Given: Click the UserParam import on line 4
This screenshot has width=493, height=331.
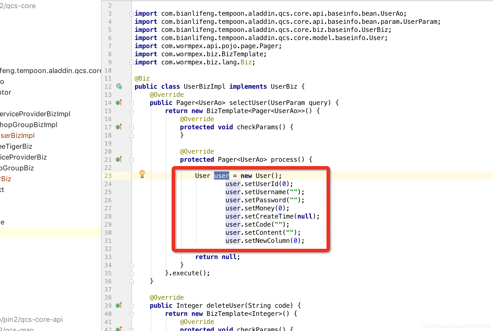Looking at the screenshot, I should click(288, 22).
